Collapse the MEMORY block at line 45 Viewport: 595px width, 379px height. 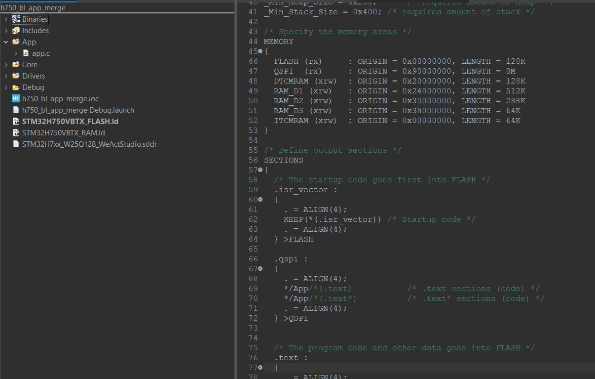(260, 51)
